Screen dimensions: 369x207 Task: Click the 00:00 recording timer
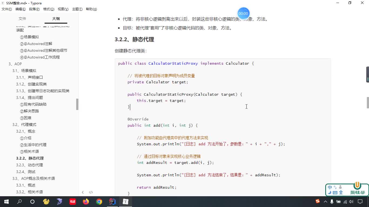coord(243,13)
